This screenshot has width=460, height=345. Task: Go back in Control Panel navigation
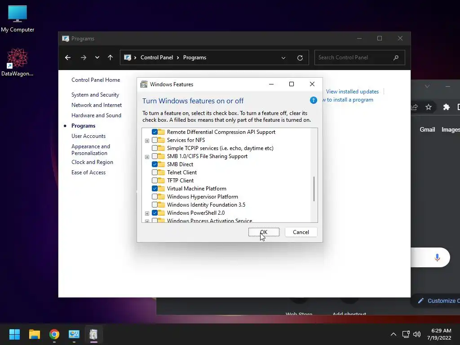pos(68,57)
